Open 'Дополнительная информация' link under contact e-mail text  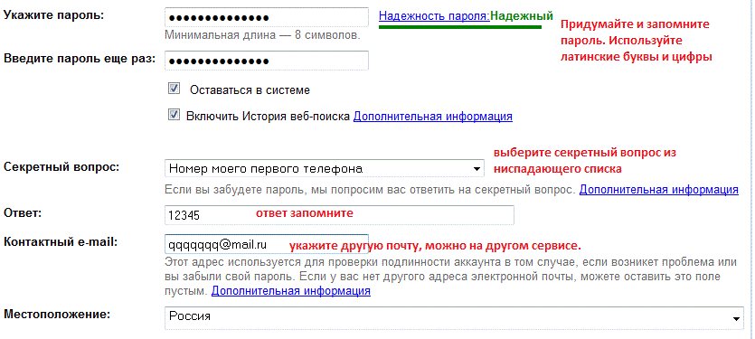click(291, 291)
